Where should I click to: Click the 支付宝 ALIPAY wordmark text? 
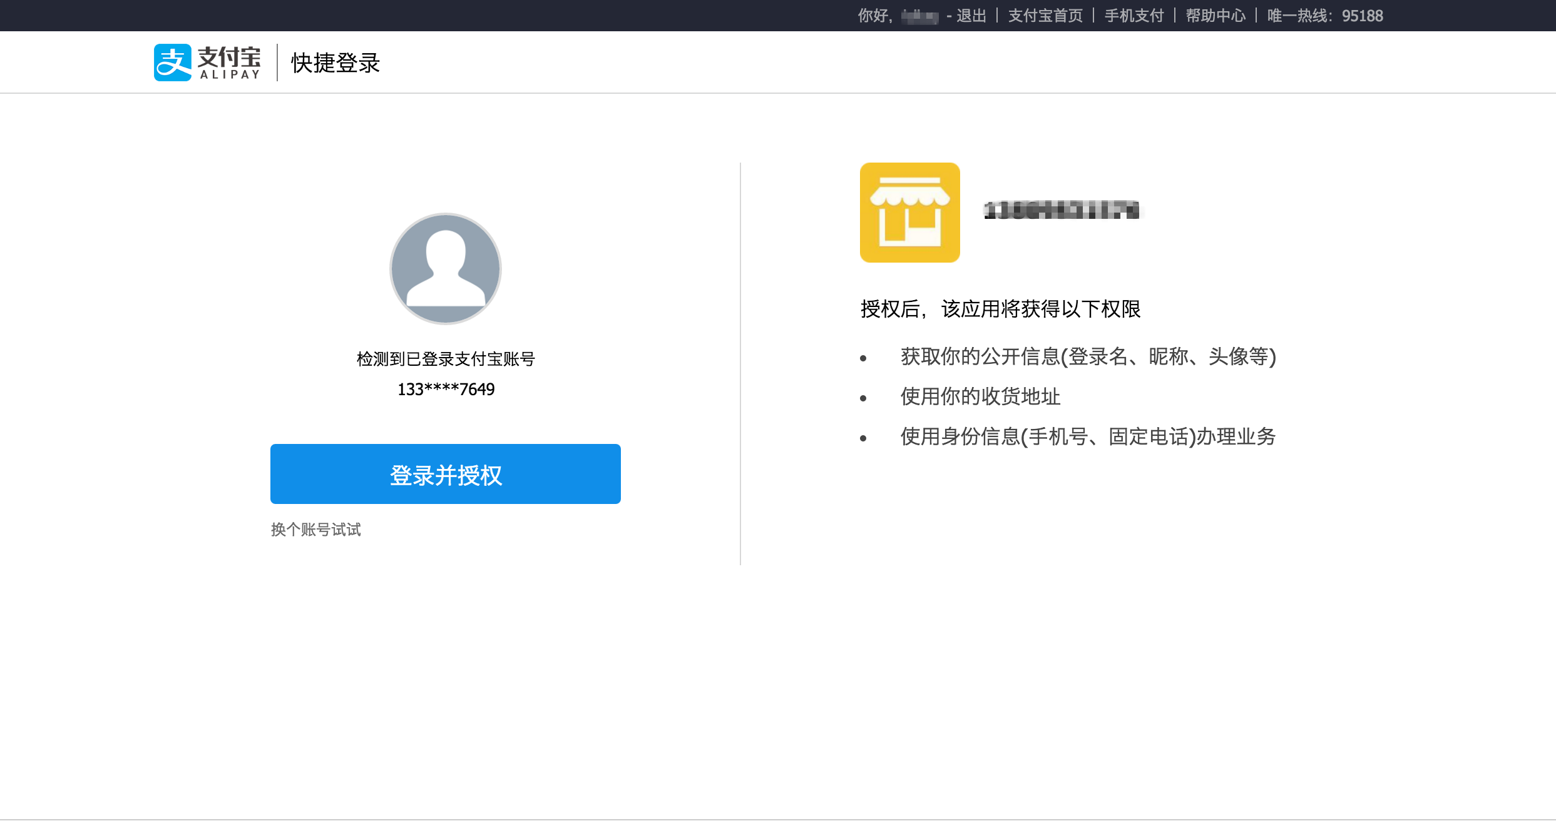click(229, 63)
